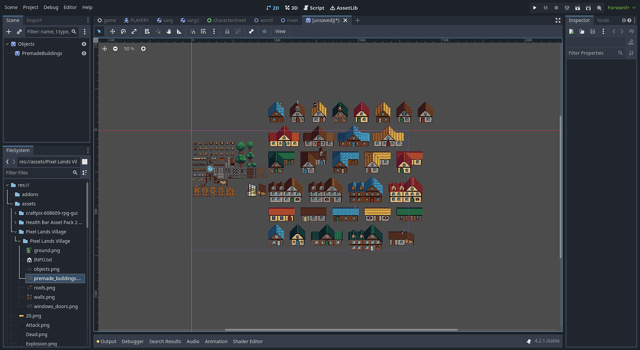Open the View menu in the canvas toolbar

coord(280,31)
